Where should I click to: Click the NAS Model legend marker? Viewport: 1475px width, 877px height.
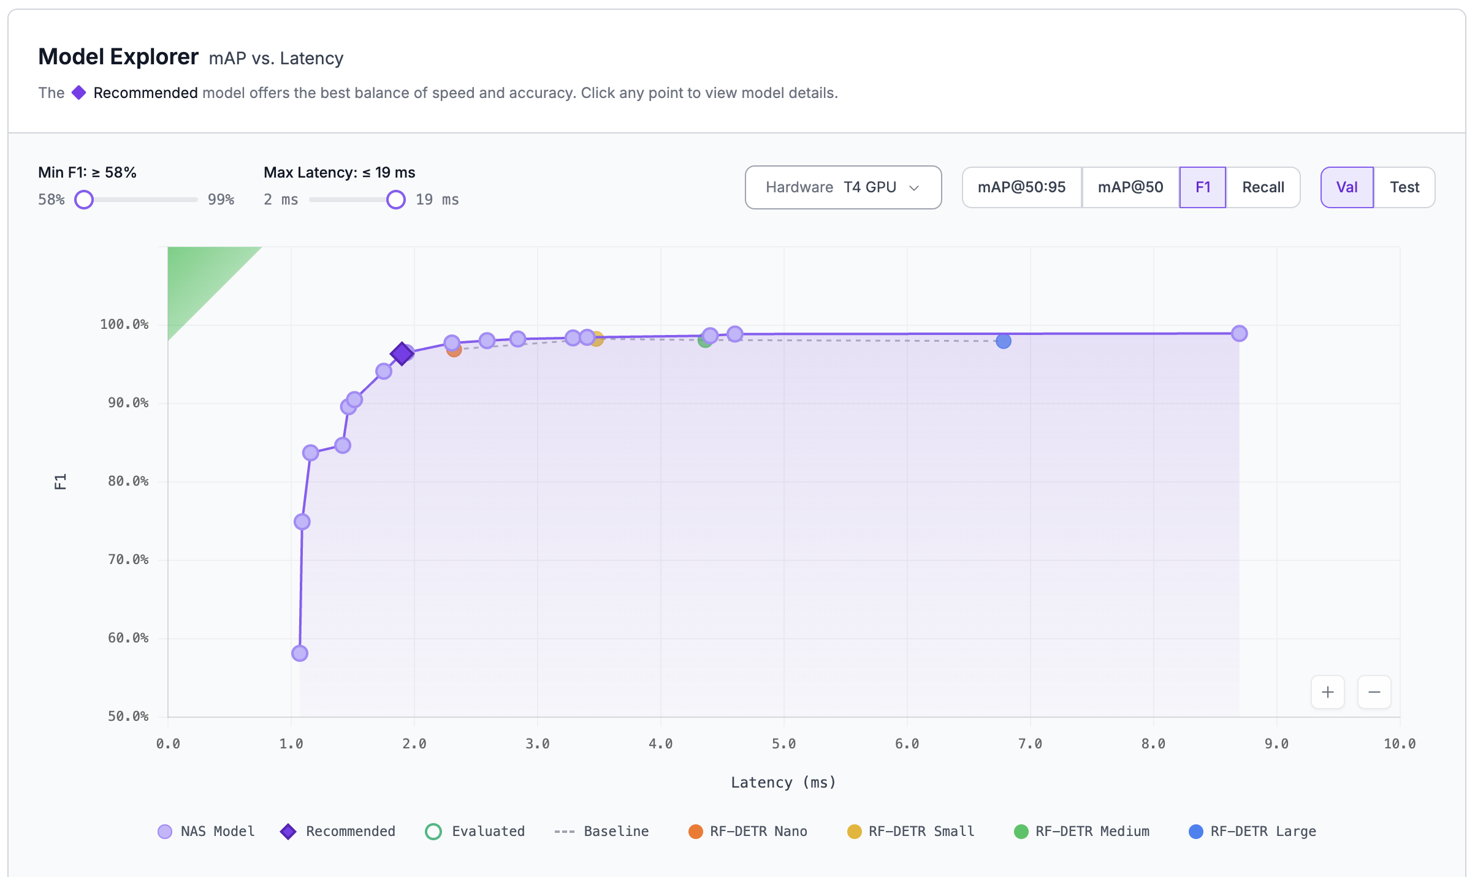pyautogui.click(x=164, y=831)
